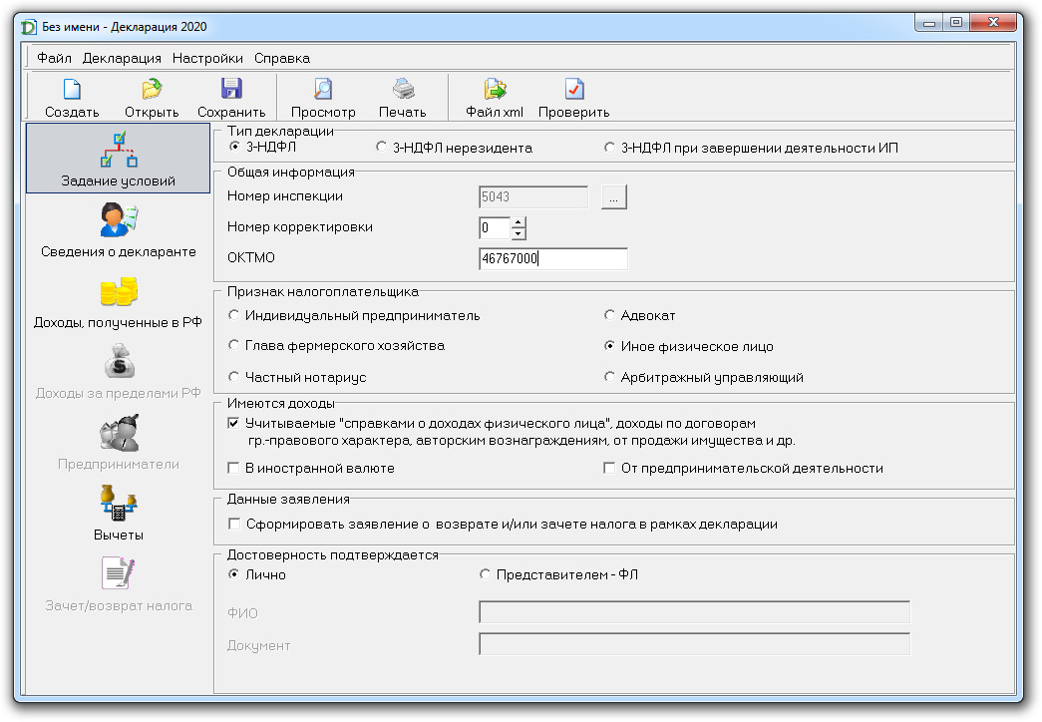Maximize the Декларация 2020 window
This screenshot has height=722, width=1042.
click(955, 23)
